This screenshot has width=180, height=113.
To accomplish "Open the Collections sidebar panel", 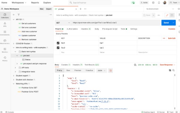I will (x=5, y=16).
